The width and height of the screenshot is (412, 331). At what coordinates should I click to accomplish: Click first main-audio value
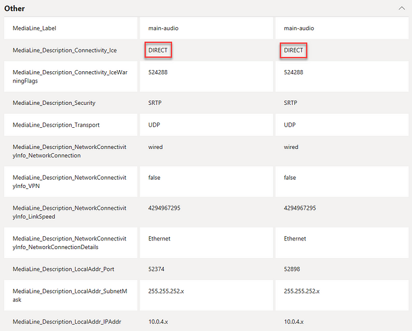point(163,28)
